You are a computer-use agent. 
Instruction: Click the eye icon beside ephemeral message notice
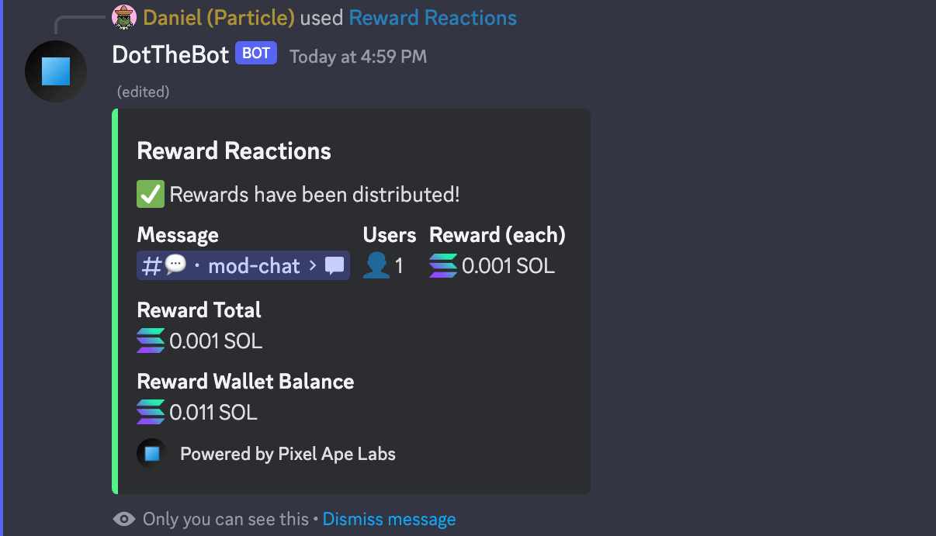point(123,519)
